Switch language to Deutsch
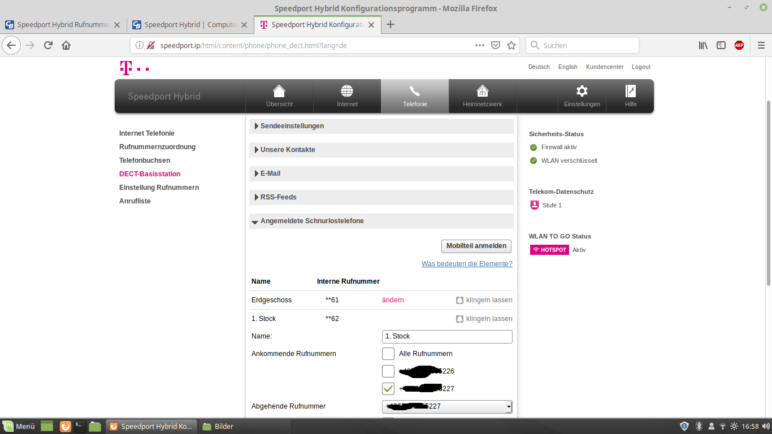Viewport: 772px width, 434px height. 539,67
